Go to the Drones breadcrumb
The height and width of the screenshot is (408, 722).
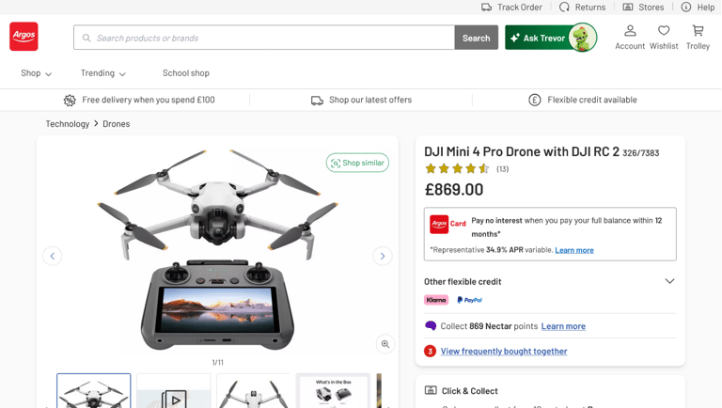(116, 124)
